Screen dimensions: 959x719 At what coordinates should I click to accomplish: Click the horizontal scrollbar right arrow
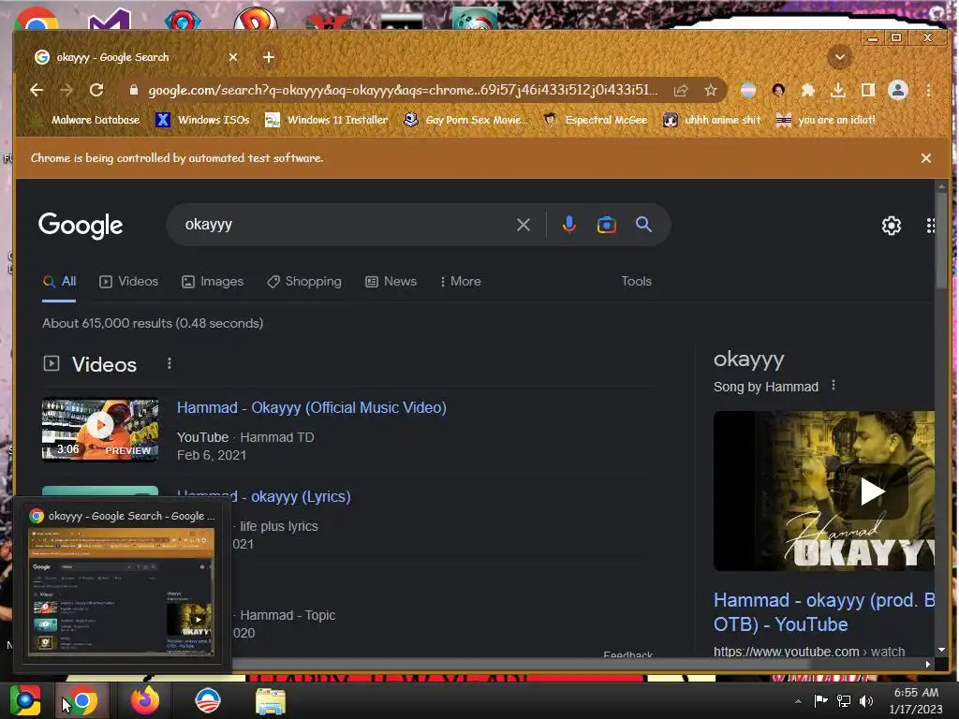pyautogui.click(x=928, y=664)
